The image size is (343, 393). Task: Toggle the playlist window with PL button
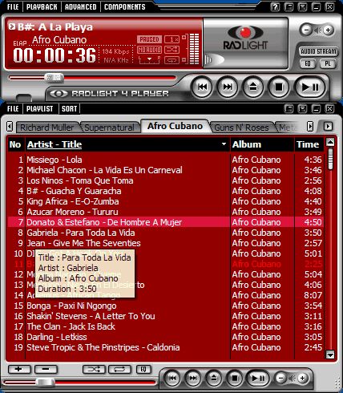pyautogui.click(x=328, y=63)
